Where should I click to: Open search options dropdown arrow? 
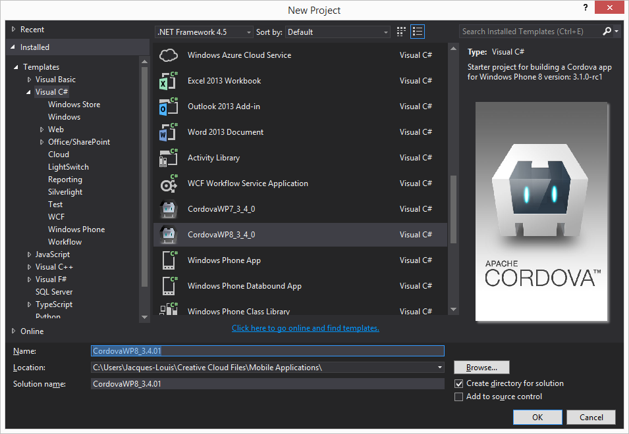(x=616, y=31)
